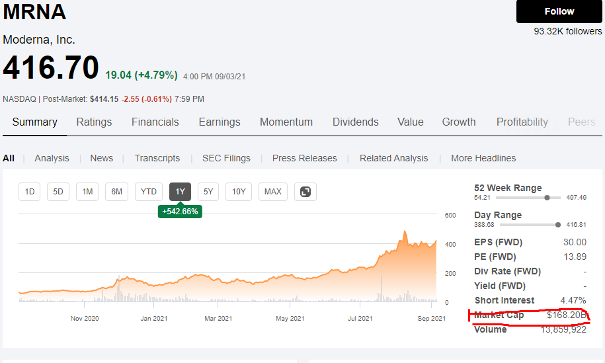The height and width of the screenshot is (363, 605).
Task: Click the +542.66% performance badge
Action: 181,212
